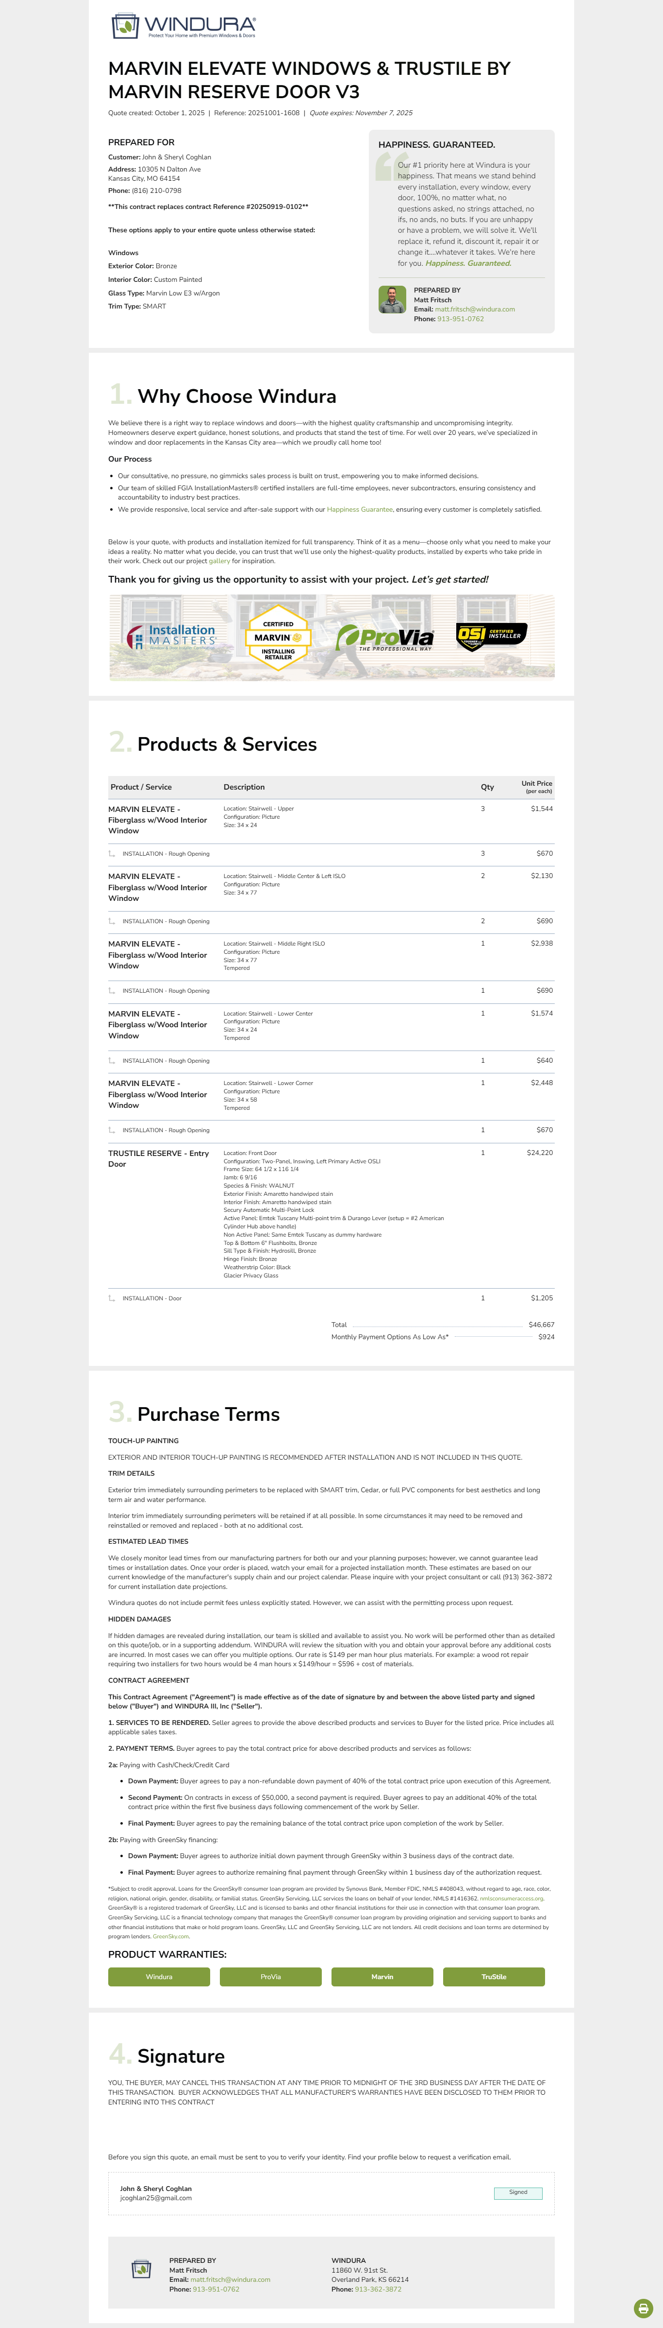Click the green print icon button

point(642,2308)
